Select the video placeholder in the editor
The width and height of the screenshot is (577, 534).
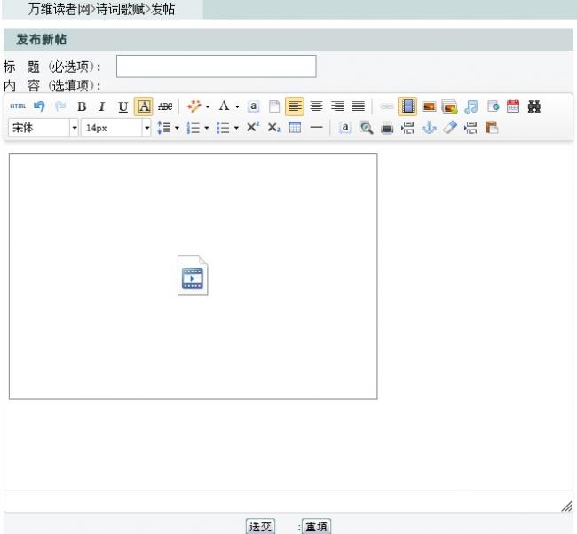(193, 276)
